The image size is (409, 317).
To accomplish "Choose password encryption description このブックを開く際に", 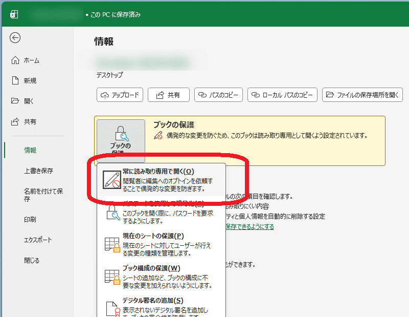I will [168, 217].
